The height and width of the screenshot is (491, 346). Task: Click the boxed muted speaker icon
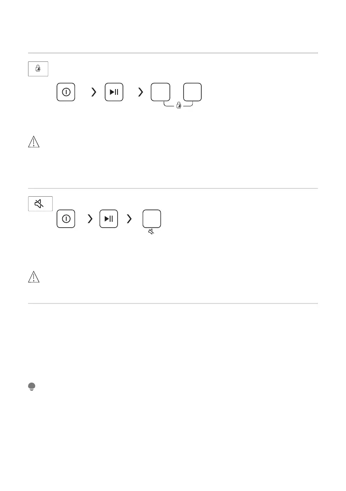40,204
